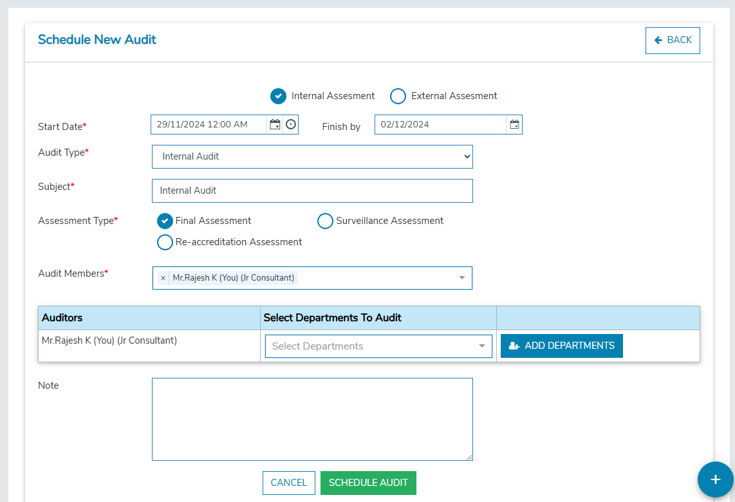Click the Add Departments button
Screen dimensions: 735x502
[561, 346]
